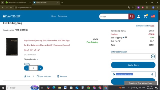Open Microsoft Edge from taskbar

coord(54,88)
